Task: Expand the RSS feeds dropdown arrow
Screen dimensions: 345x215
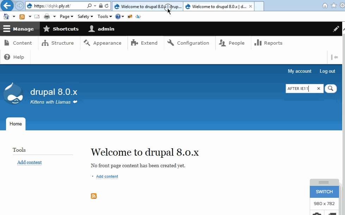Action: (30, 17)
